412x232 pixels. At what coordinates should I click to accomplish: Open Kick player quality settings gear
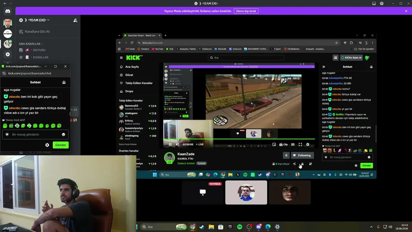(308, 144)
